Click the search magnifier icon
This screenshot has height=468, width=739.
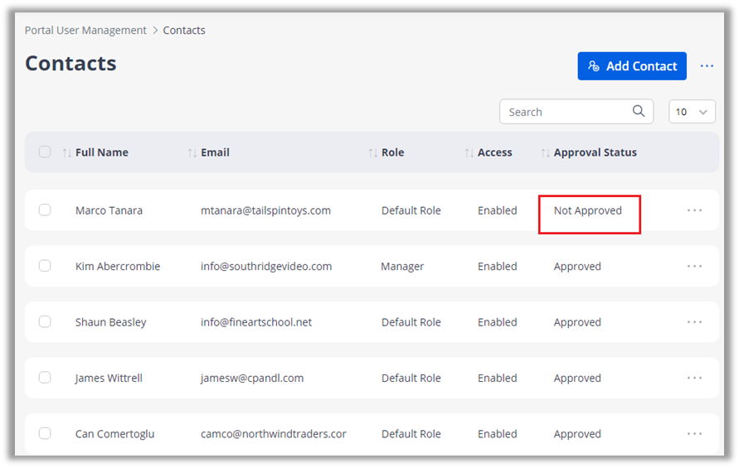coord(638,112)
